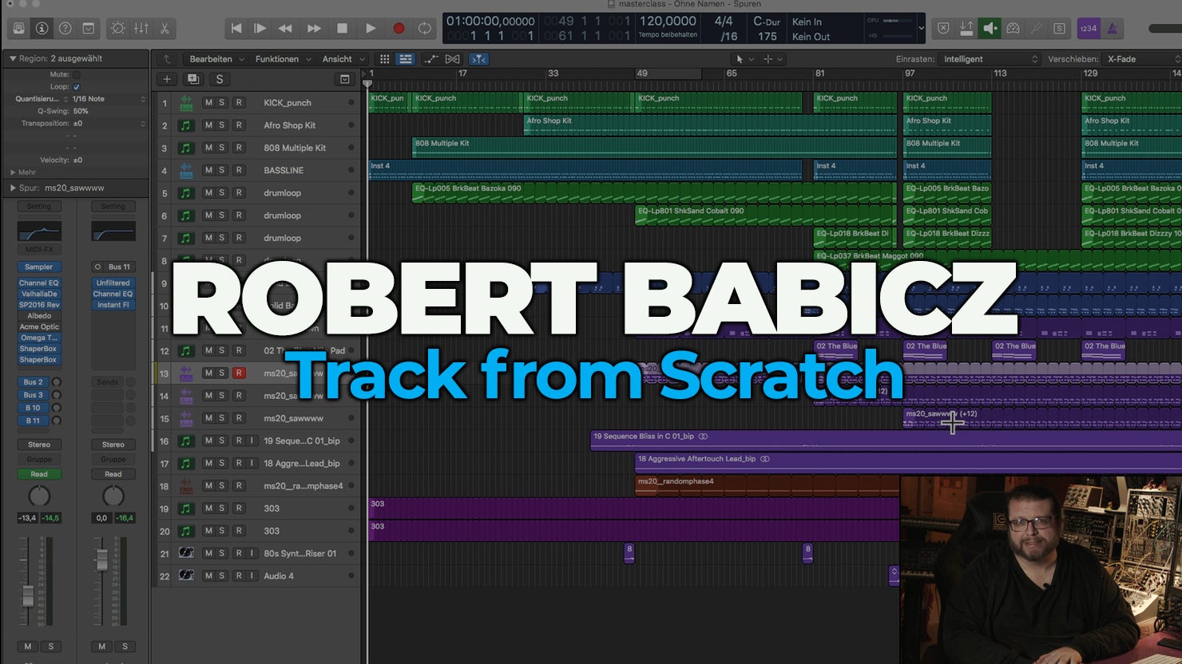Mute the KICK_punch track
The height and width of the screenshot is (664, 1182).
208,103
